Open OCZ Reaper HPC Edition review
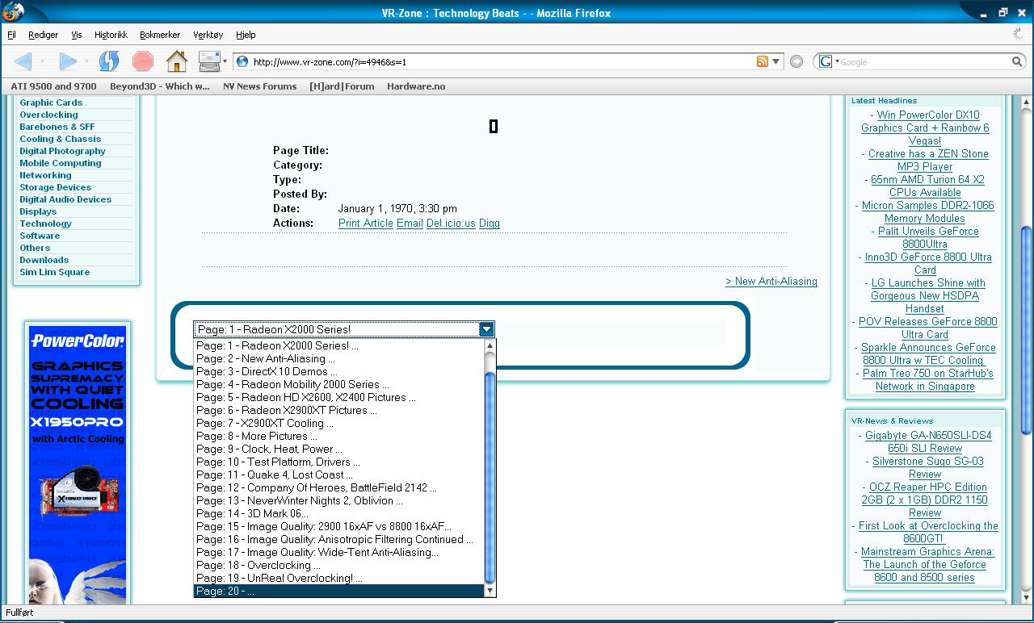1034x623 pixels. point(925,500)
